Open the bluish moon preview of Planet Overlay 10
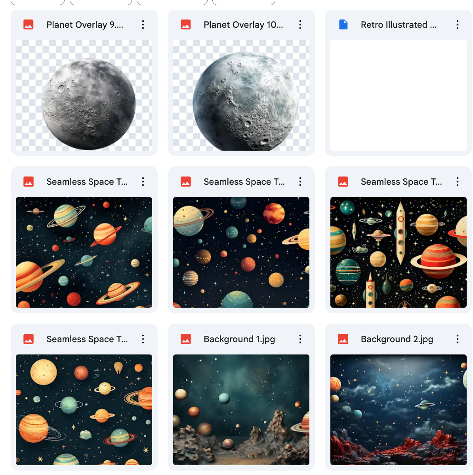The width and height of the screenshot is (473, 475). coord(241,95)
